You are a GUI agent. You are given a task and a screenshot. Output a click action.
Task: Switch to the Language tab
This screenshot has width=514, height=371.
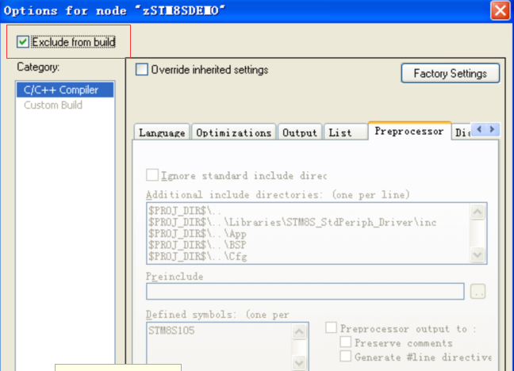(x=162, y=133)
